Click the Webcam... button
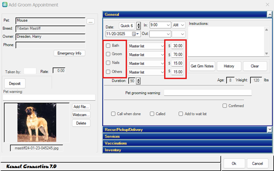 click(x=81, y=115)
